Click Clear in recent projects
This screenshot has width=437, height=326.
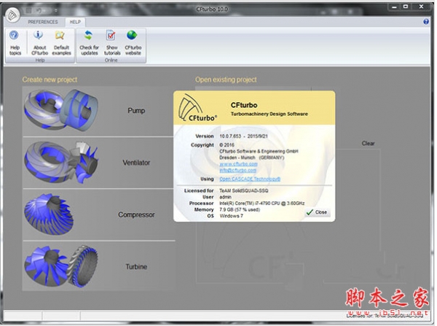tap(368, 144)
